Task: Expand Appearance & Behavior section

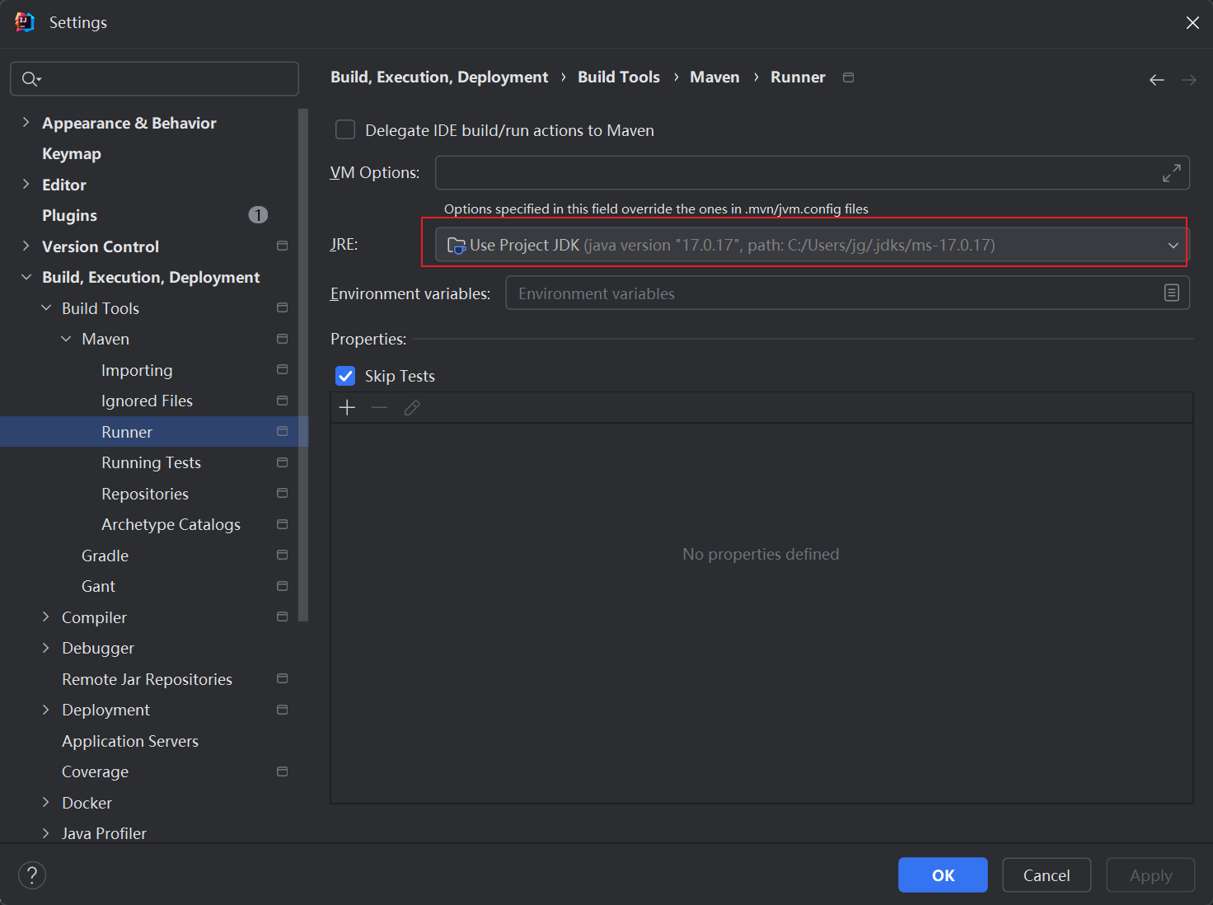Action: point(26,122)
